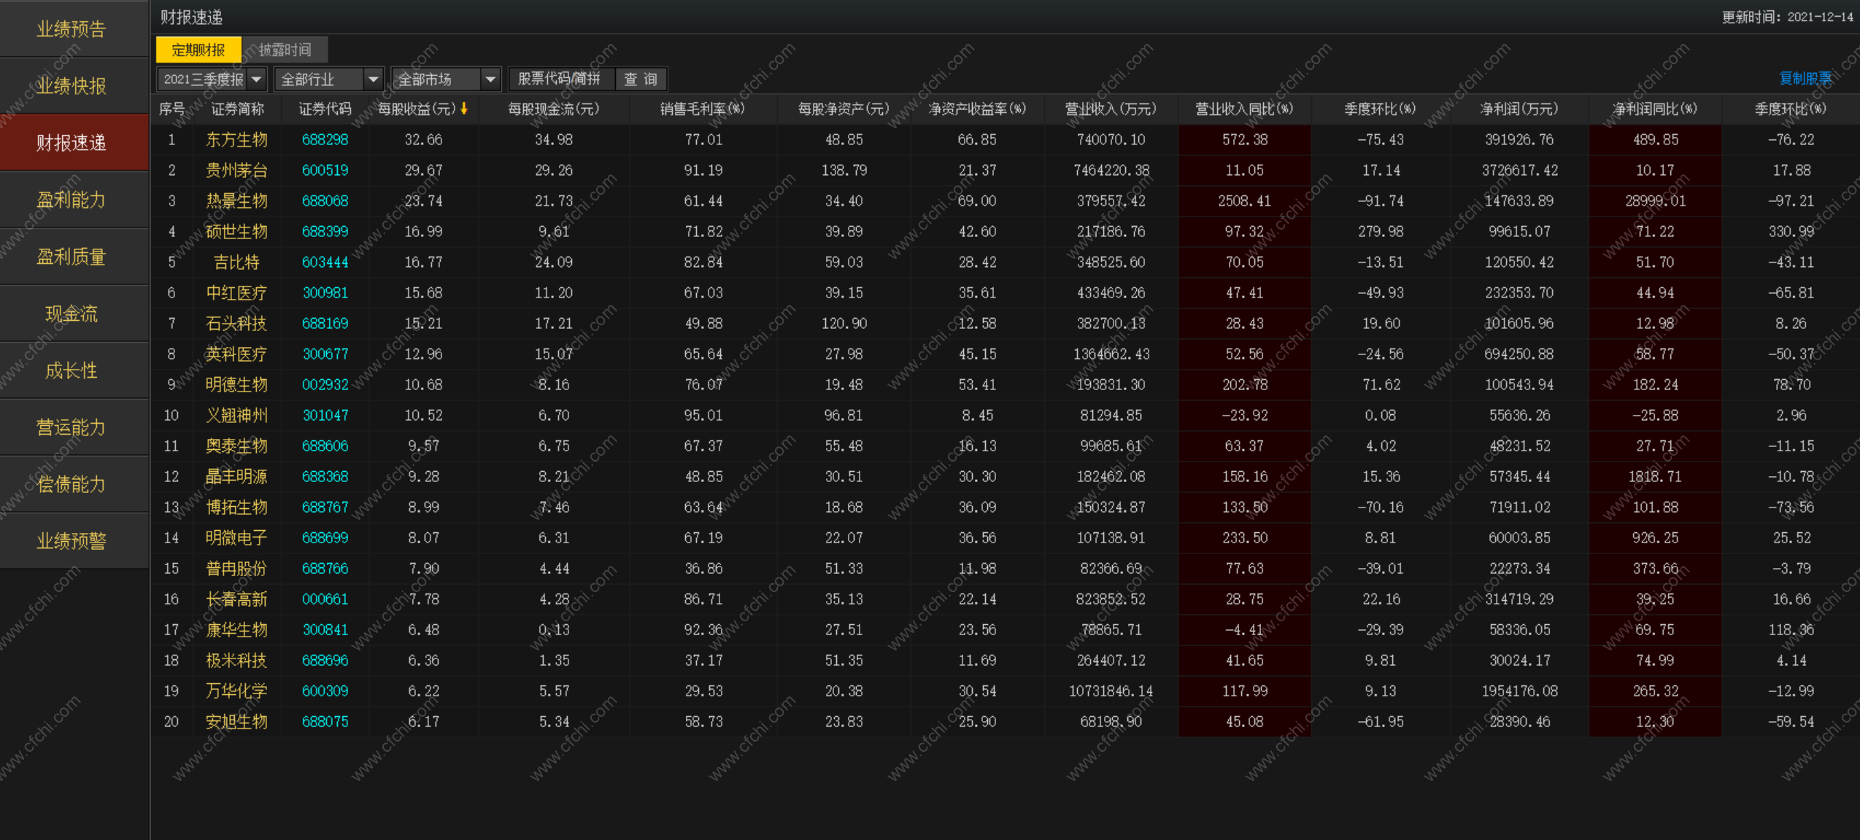Open the 业绩预警 sidebar item
The height and width of the screenshot is (840, 1860).
point(72,541)
